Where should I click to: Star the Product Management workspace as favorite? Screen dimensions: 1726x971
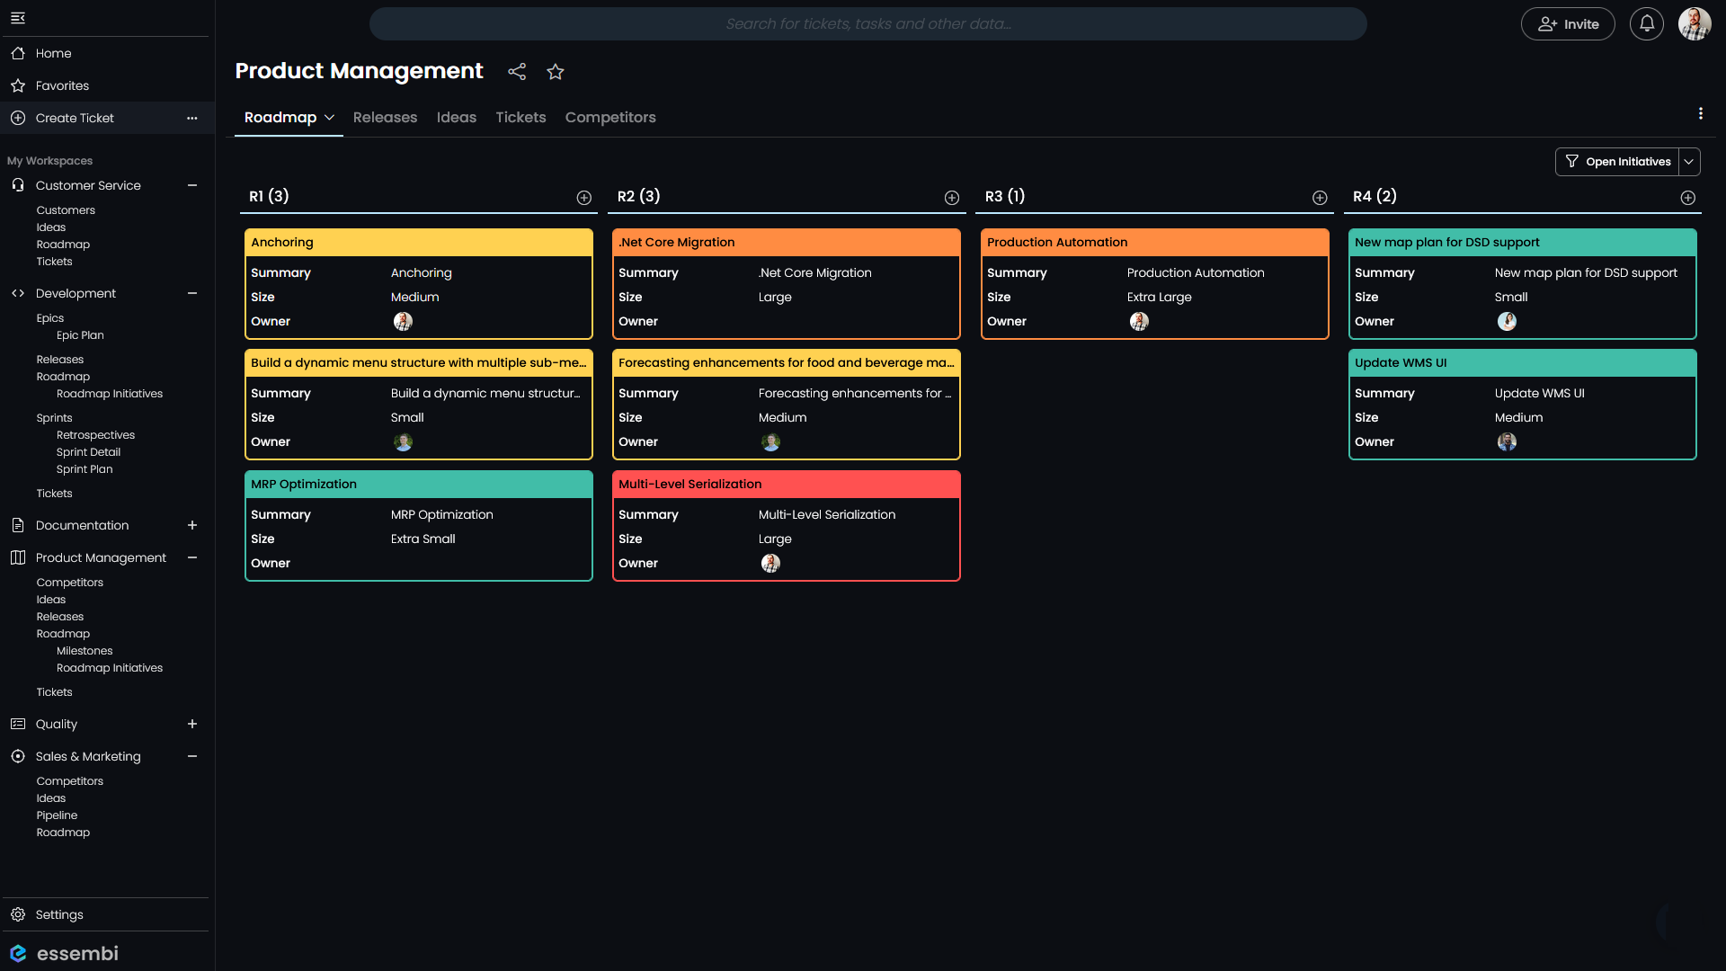556,72
